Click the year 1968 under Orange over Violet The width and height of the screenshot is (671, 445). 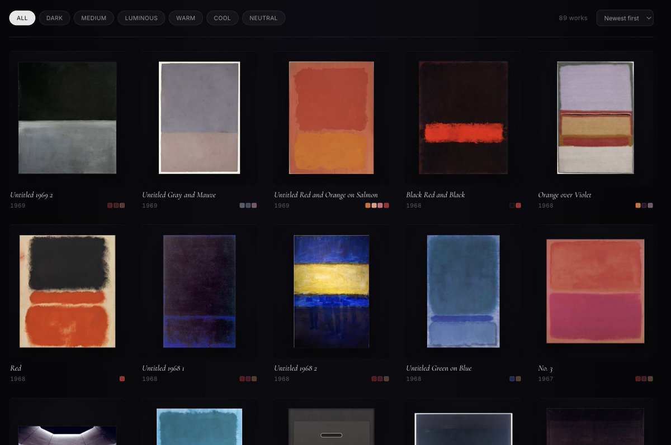click(x=546, y=205)
